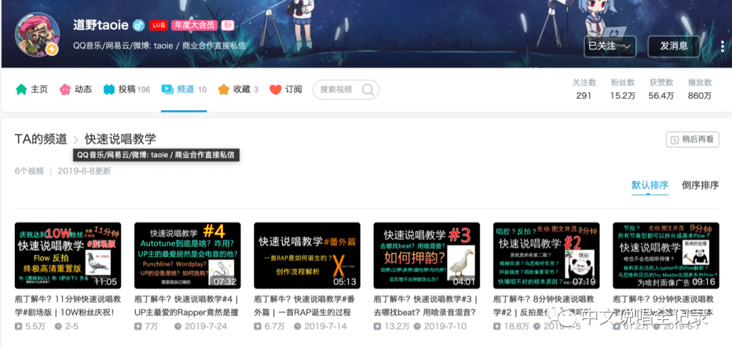
Task: Click the profile bio under the username
Action: [x=159, y=46]
